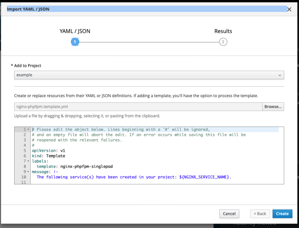The width and height of the screenshot is (299, 228).
Task: Click the 'Import YAML / JSON' dialog title
Action: [x=28, y=9]
